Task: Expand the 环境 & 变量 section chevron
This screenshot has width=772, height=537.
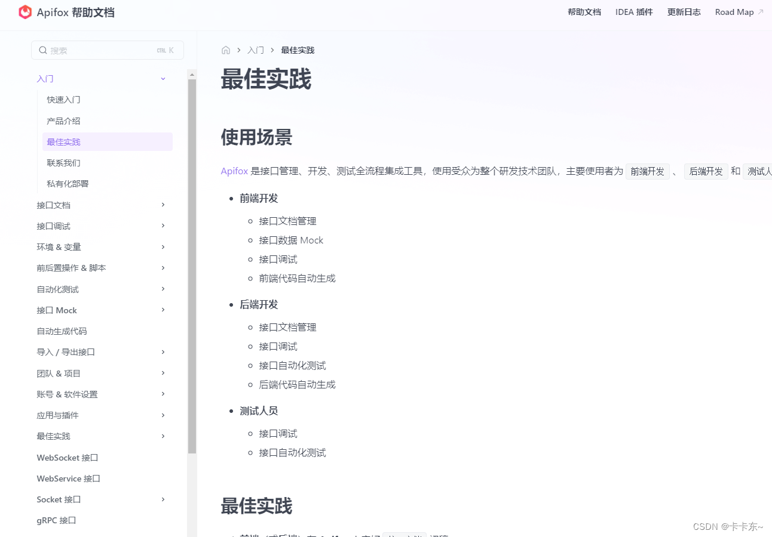Action: 163,246
